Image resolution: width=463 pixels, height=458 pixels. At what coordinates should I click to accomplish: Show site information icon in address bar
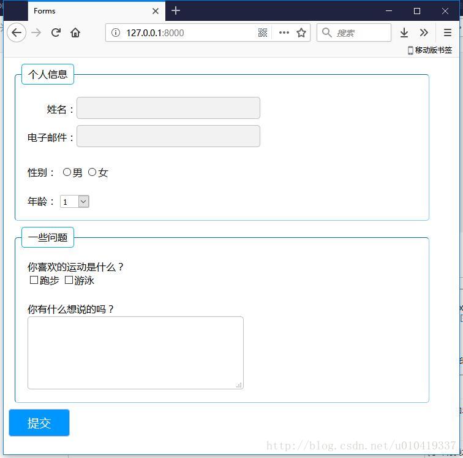[116, 32]
